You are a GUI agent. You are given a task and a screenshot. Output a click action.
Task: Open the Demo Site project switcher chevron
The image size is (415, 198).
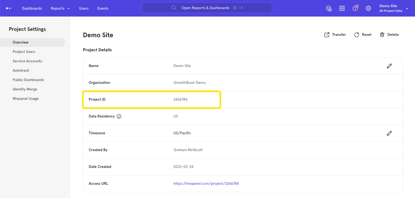pos(407,9)
